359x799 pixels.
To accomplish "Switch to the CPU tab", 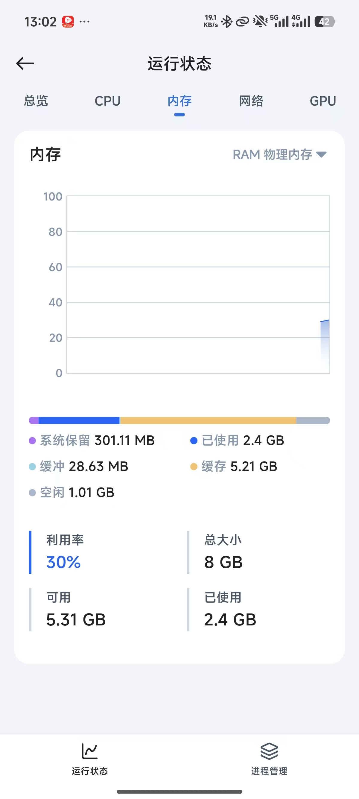I will [107, 101].
